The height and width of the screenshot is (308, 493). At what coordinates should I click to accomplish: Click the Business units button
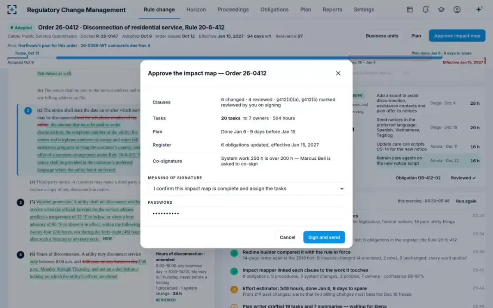click(382, 36)
